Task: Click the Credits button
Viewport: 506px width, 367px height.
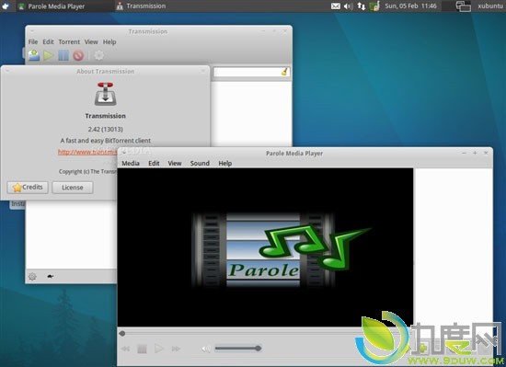Action: point(28,188)
